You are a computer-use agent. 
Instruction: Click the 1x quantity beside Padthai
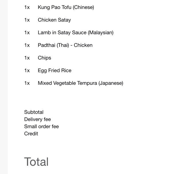coord(27,45)
